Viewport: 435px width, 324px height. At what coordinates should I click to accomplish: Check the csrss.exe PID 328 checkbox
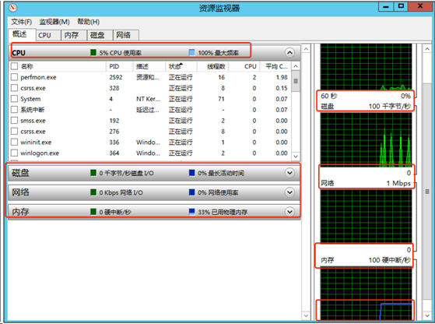[14, 88]
